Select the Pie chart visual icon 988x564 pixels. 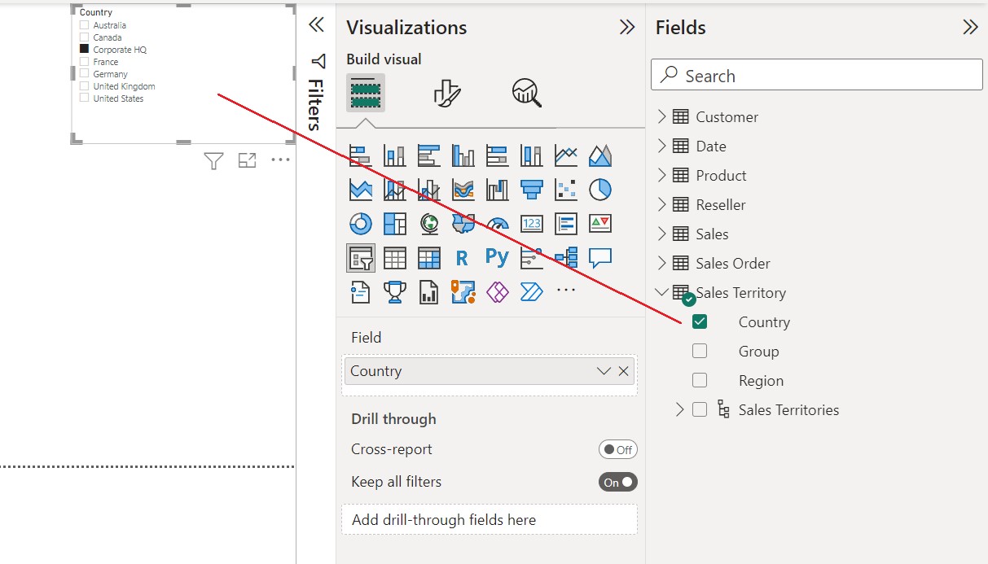[599, 189]
